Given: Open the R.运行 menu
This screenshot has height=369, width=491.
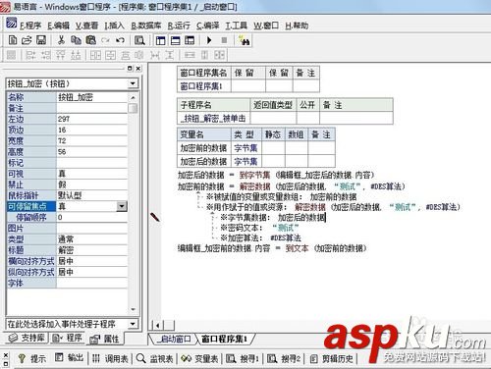Looking at the screenshot, I should pyautogui.click(x=179, y=26).
